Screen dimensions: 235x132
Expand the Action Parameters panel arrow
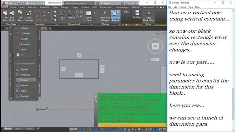126,25
